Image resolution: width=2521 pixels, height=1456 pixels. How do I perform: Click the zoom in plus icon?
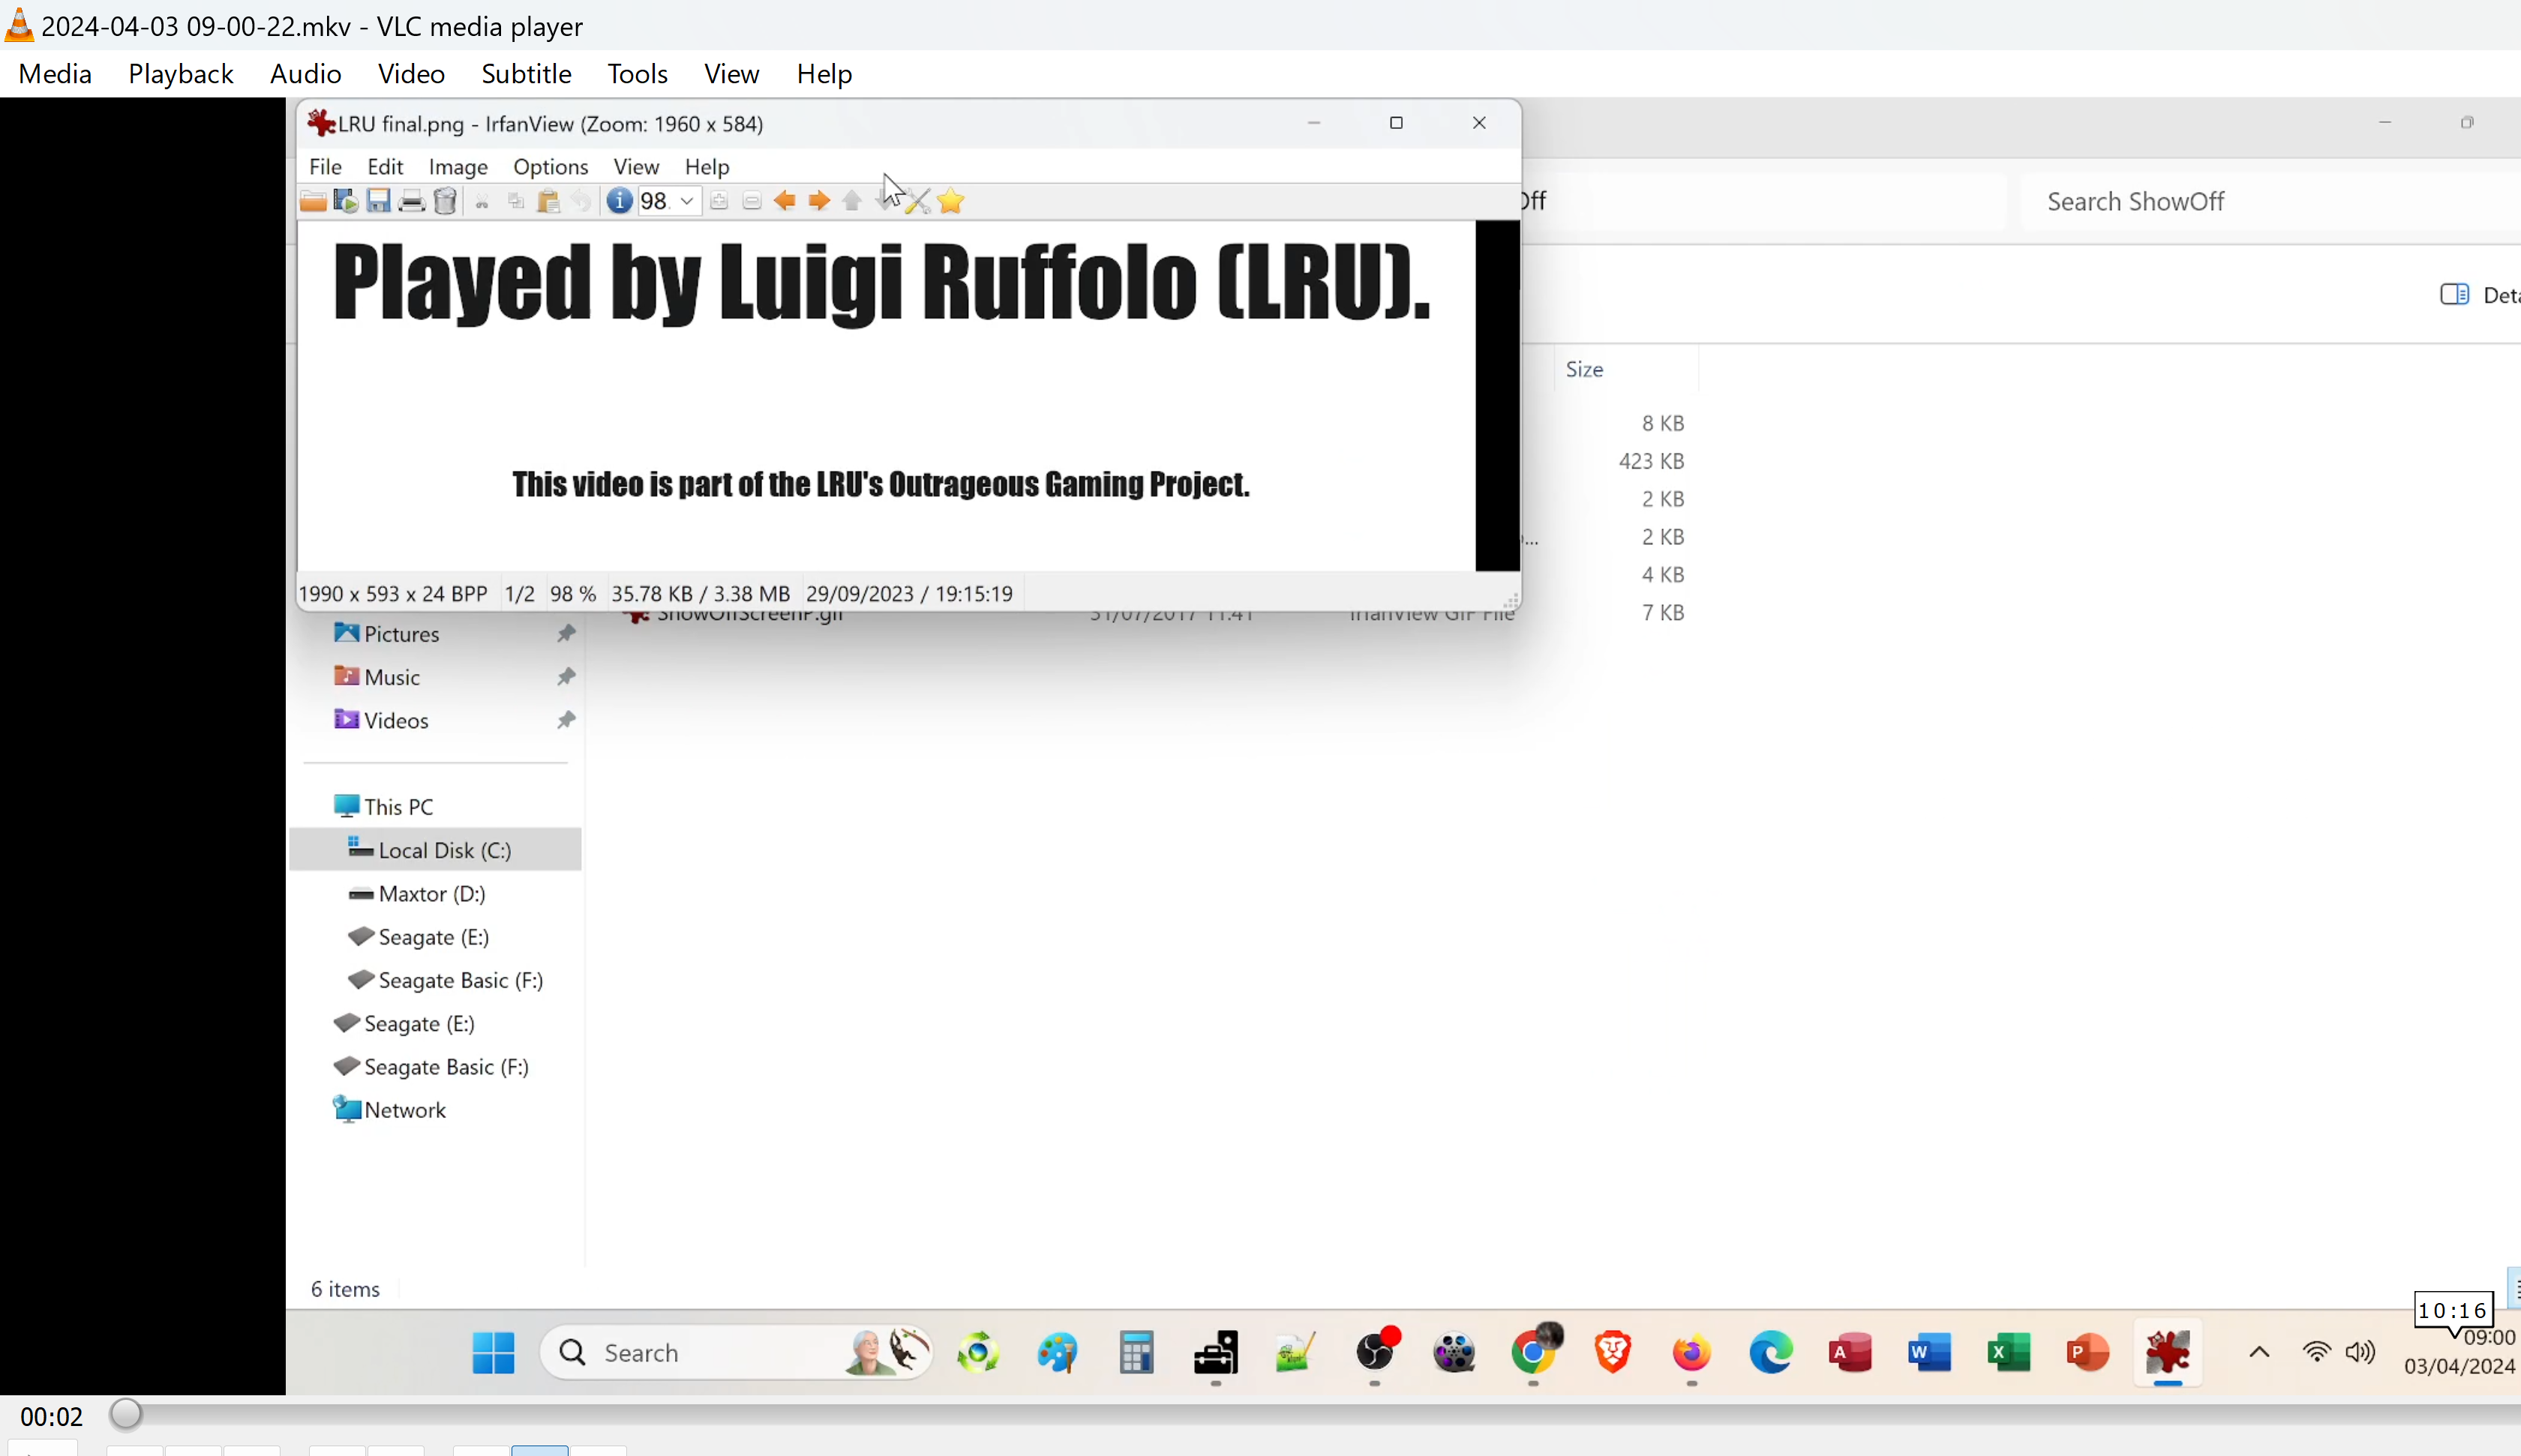719,201
